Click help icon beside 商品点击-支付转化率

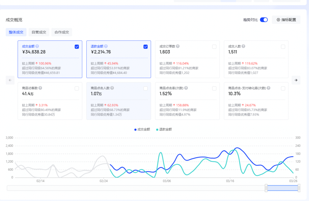[x=269, y=88]
